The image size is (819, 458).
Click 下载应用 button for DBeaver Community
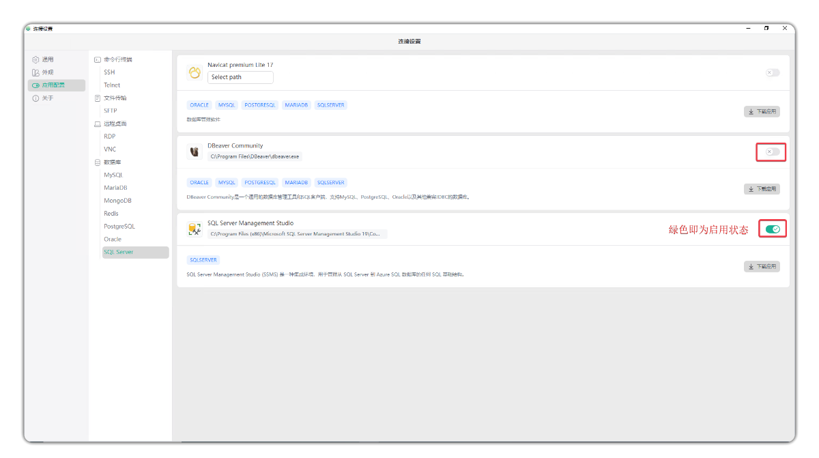(x=762, y=189)
